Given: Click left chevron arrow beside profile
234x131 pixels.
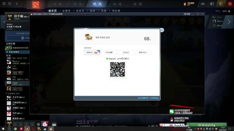Looking at the screenshot, I should (x=4, y=22).
